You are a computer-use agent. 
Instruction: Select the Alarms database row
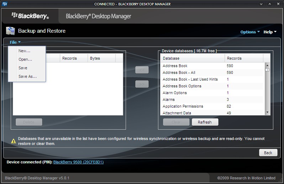pos(212,99)
